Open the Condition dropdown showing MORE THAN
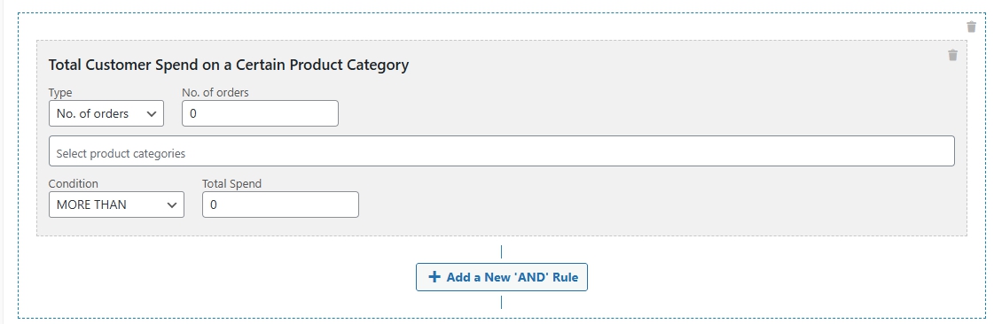994x324 pixels. (116, 204)
